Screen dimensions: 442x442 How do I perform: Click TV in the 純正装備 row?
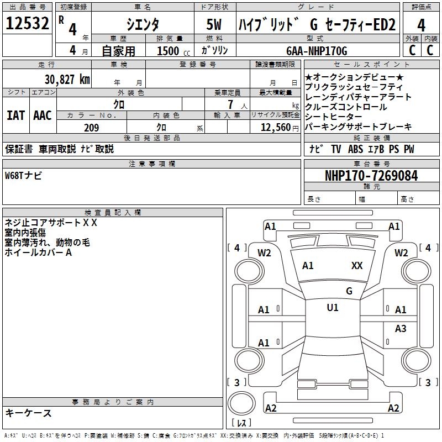pos(336,149)
